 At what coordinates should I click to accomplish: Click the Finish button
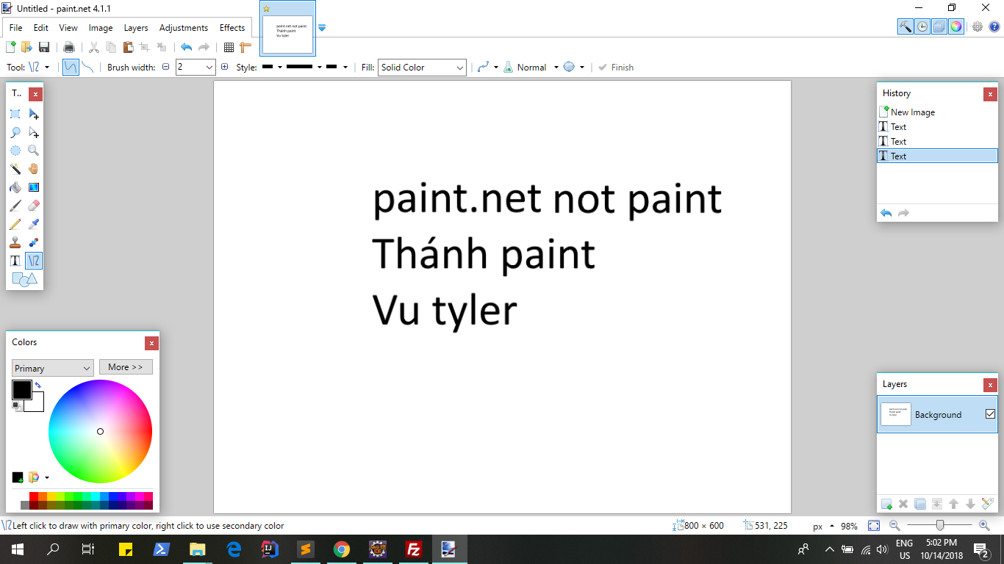point(616,67)
